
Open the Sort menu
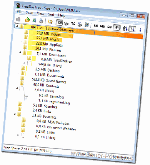tap(51, 14)
